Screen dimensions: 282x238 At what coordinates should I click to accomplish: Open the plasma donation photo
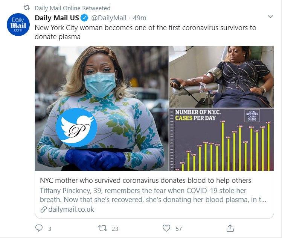pyautogui.click(x=221, y=77)
